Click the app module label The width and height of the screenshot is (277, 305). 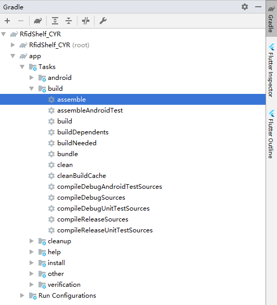[35, 57]
